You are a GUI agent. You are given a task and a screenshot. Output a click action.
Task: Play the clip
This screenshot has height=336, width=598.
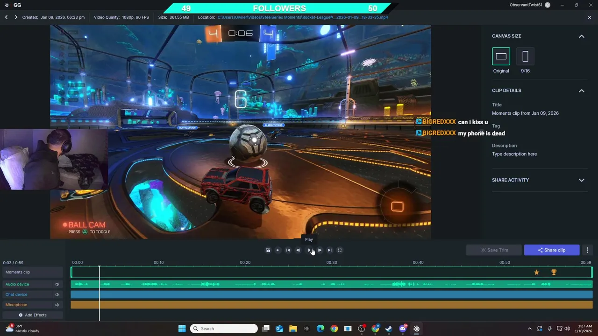click(x=309, y=250)
